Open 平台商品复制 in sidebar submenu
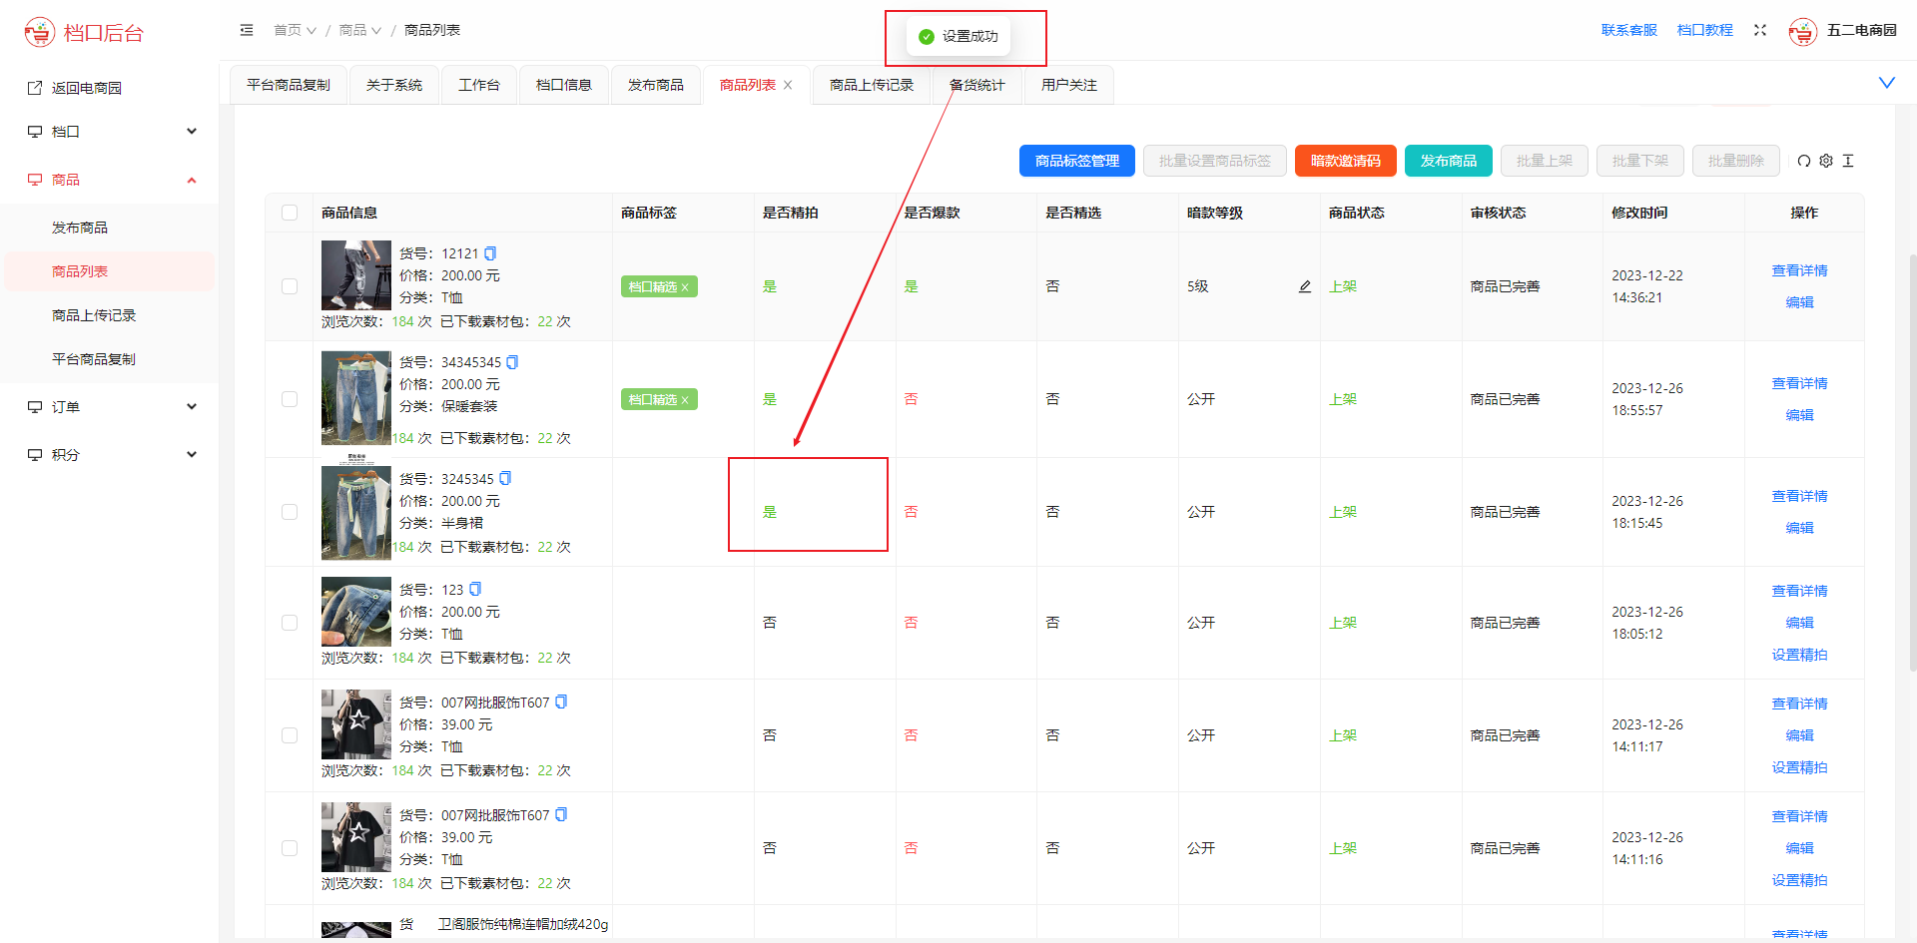The image size is (1917, 943). (x=109, y=359)
